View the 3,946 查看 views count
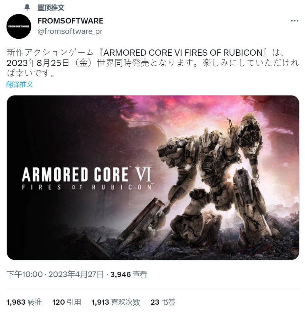Screen dimensions: 305x314 [128, 274]
